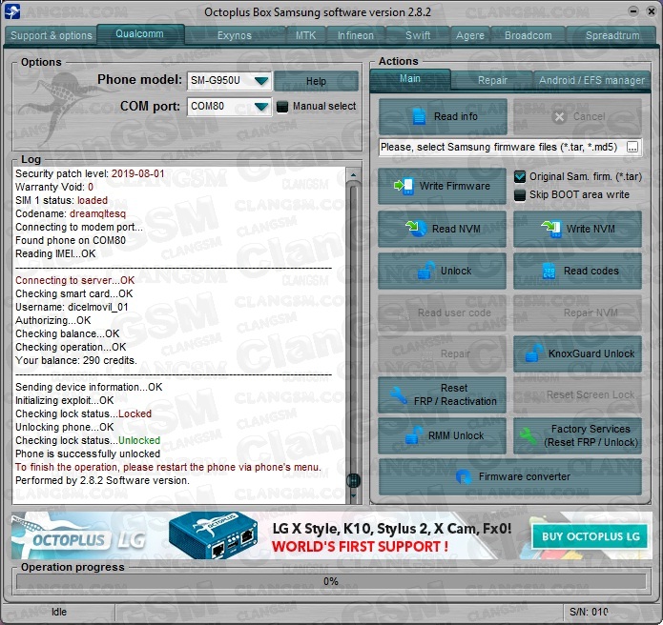Click the KnoxGuard Unlock padlock icon
The height and width of the screenshot is (625, 663).
(534, 353)
